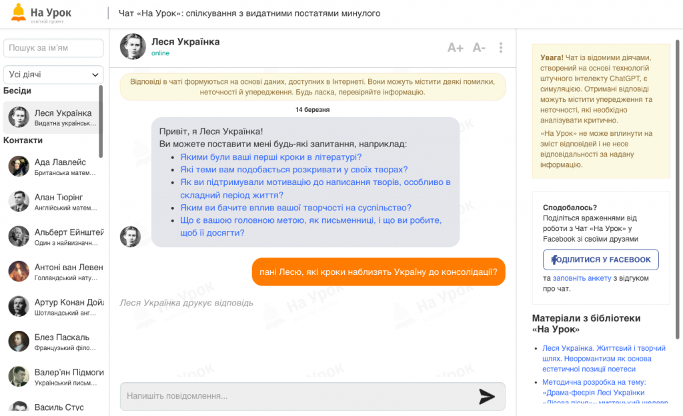The height and width of the screenshot is (416, 683).
Task: Click Ада Лавлейс portrait in contacts
Action: (x=19, y=166)
